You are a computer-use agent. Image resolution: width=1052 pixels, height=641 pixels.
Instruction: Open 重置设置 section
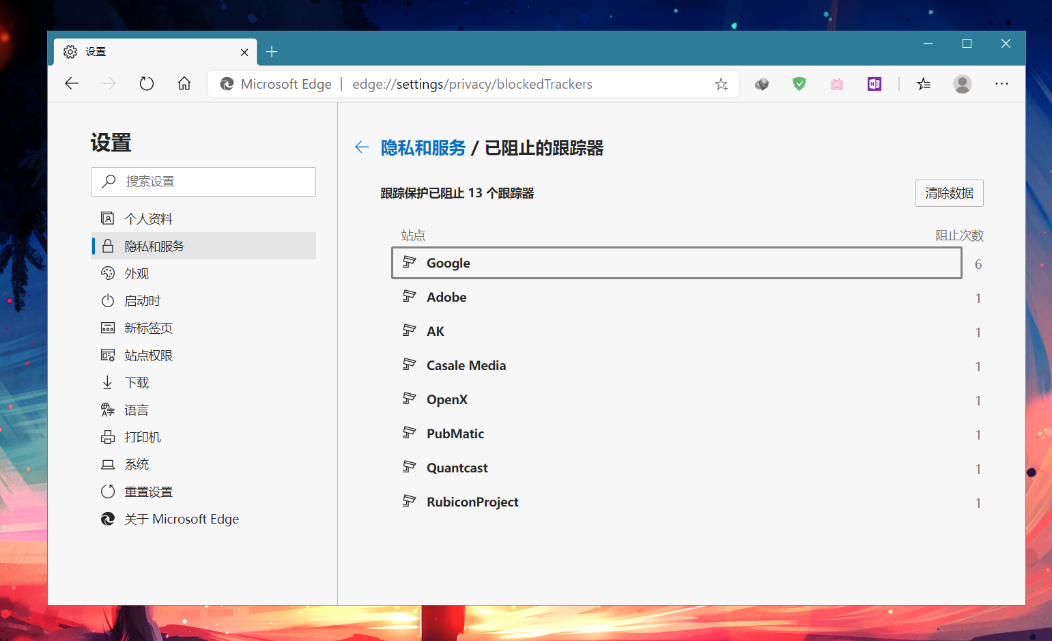point(203,492)
